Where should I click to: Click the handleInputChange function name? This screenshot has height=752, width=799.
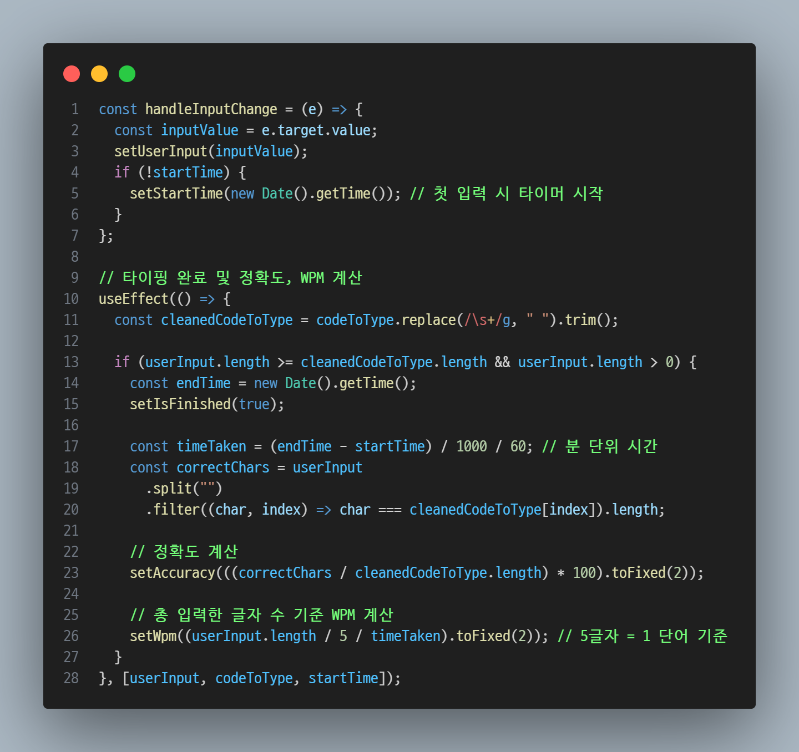[x=211, y=109]
